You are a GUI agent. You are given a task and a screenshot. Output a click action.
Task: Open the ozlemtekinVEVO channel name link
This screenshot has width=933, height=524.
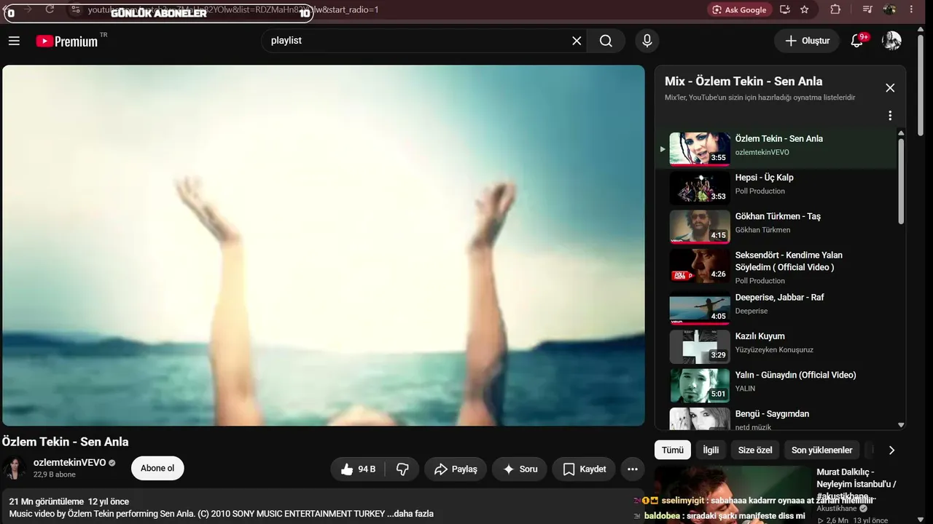tap(69, 463)
